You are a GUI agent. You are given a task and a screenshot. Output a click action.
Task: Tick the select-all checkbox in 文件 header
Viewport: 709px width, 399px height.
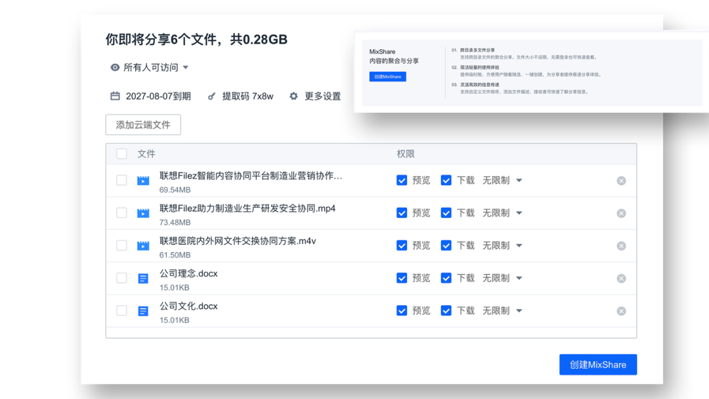click(x=121, y=154)
